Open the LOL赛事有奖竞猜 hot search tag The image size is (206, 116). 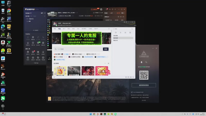[x=74, y=57]
